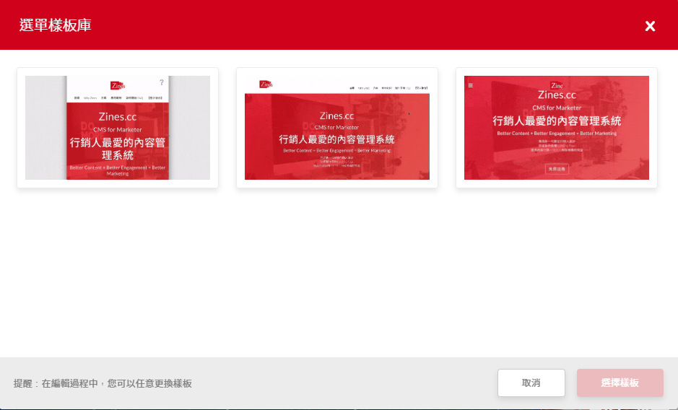Choose the middle template with left-aligned logo

pos(337,128)
